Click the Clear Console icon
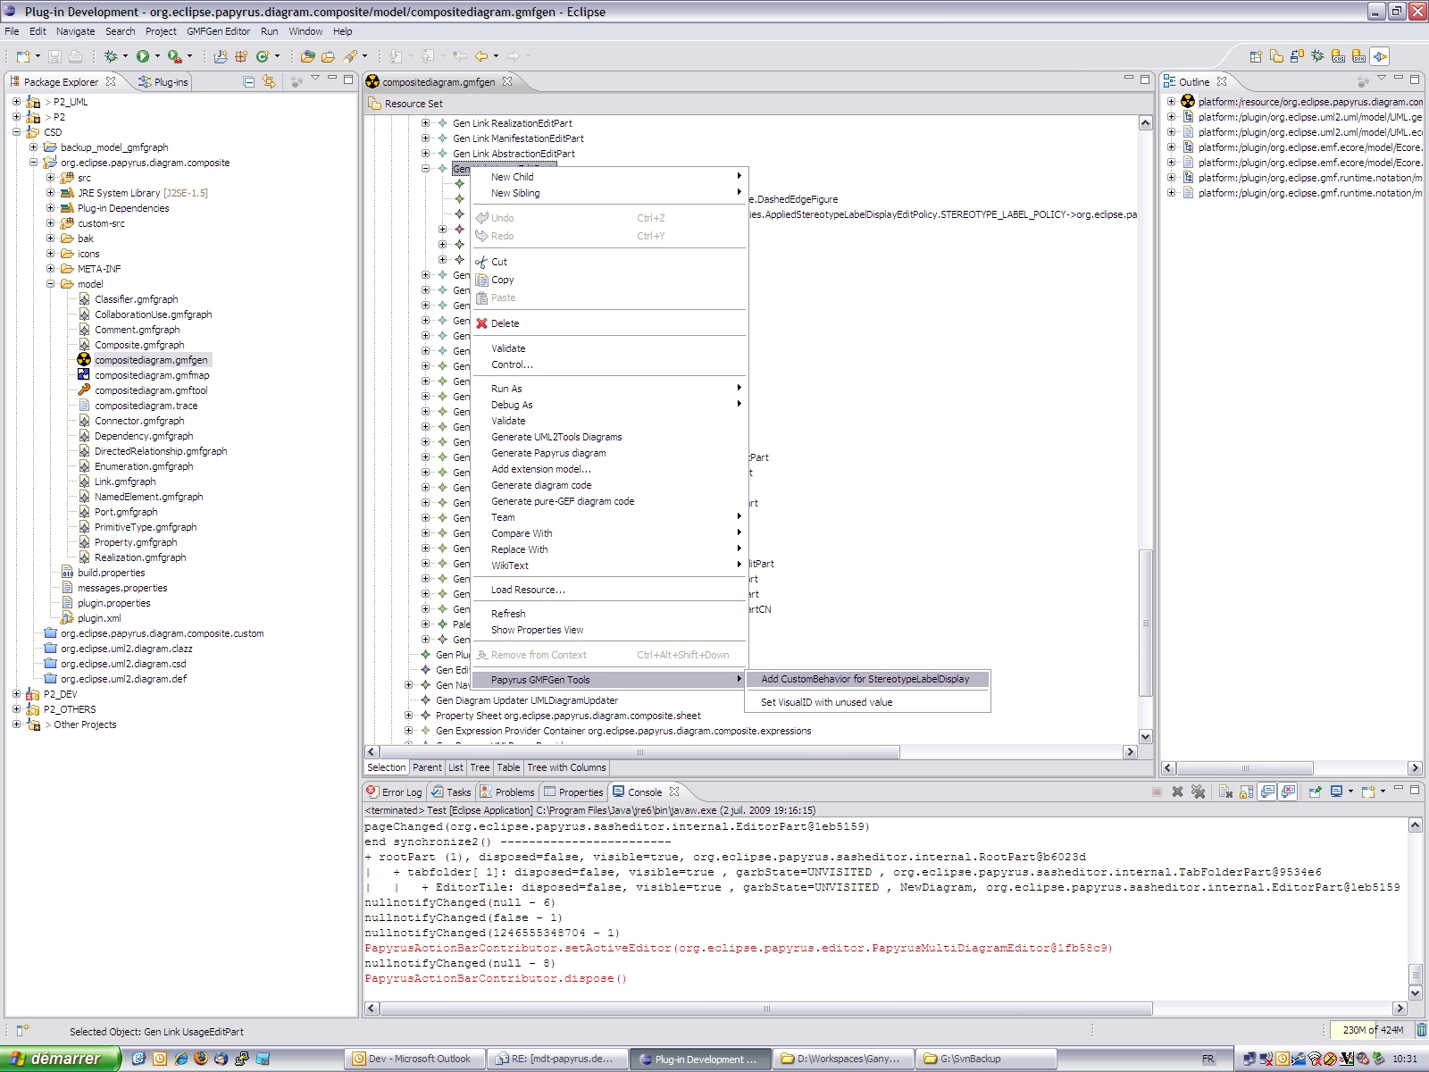 [x=1225, y=791]
